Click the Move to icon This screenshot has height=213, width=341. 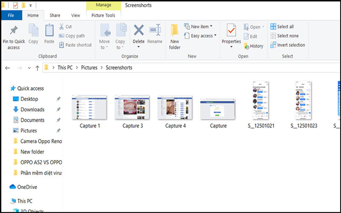point(105,30)
